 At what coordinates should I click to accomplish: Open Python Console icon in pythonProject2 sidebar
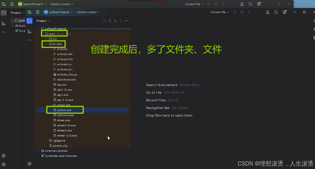coord(29,164)
